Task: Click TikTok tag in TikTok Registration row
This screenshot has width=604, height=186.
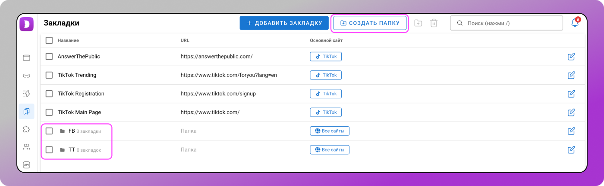Action: click(x=326, y=94)
